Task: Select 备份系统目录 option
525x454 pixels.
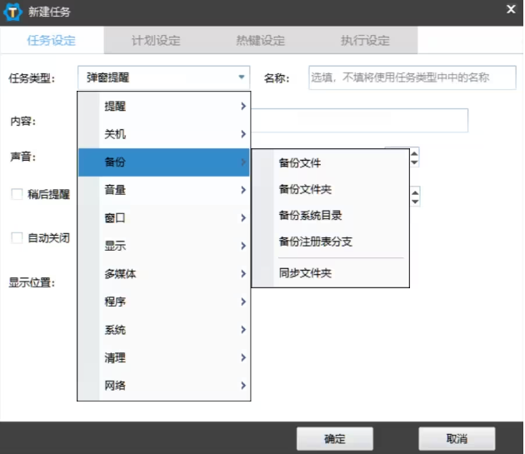Action: click(x=310, y=215)
